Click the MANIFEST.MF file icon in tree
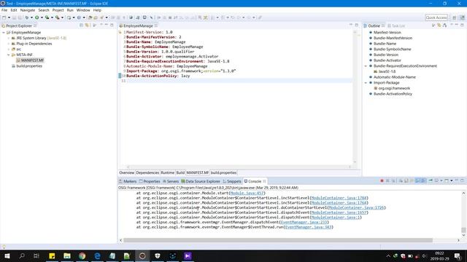Image resolution: width=467 pixels, height=262 pixels. 18,60
